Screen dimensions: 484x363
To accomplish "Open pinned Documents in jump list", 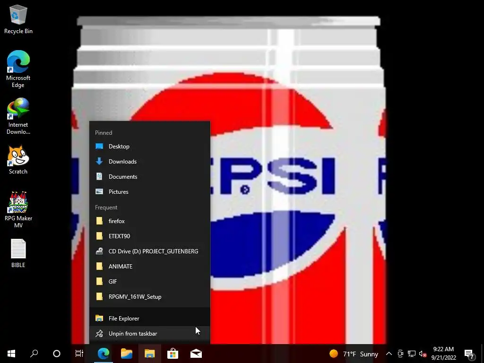I will [x=150, y=177].
